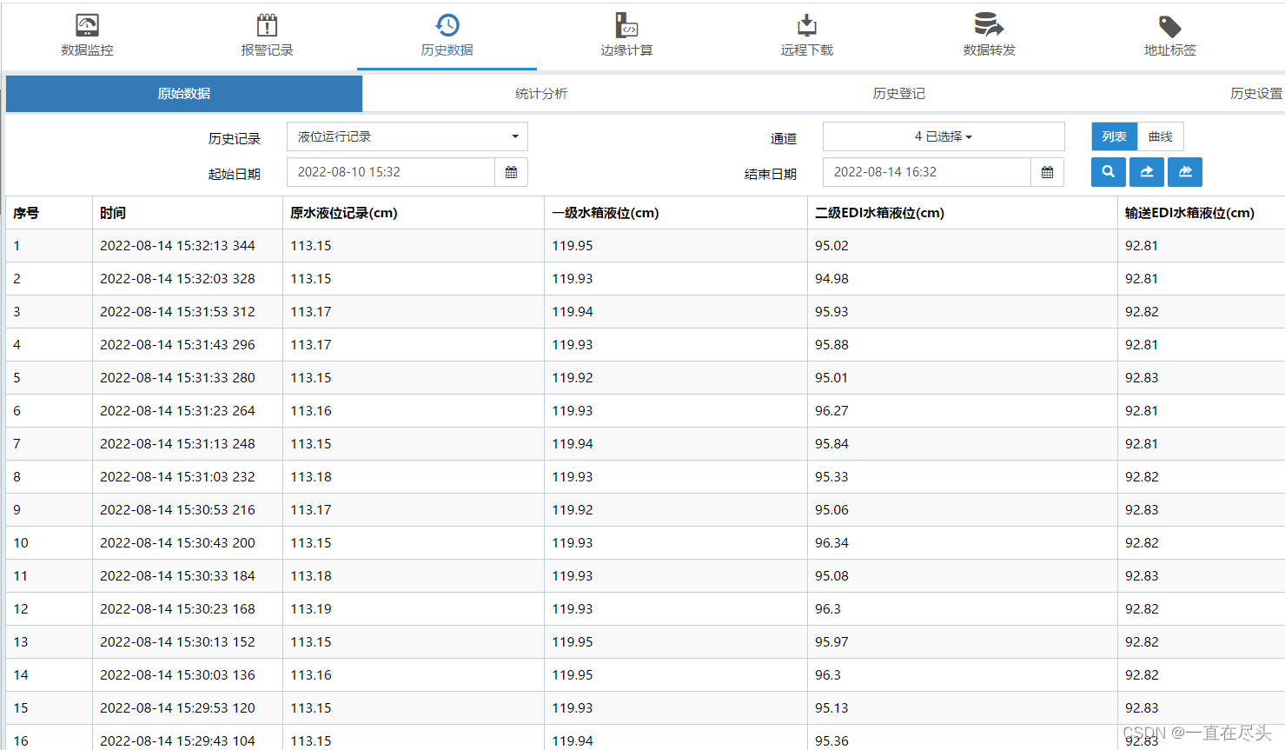
Task: Click the value 96.27 in row 6
Action: [x=831, y=411]
